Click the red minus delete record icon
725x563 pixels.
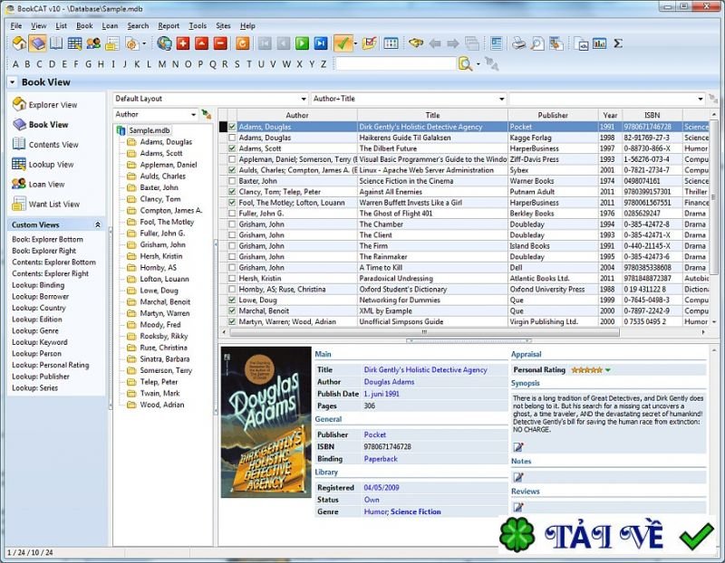[219, 43]
